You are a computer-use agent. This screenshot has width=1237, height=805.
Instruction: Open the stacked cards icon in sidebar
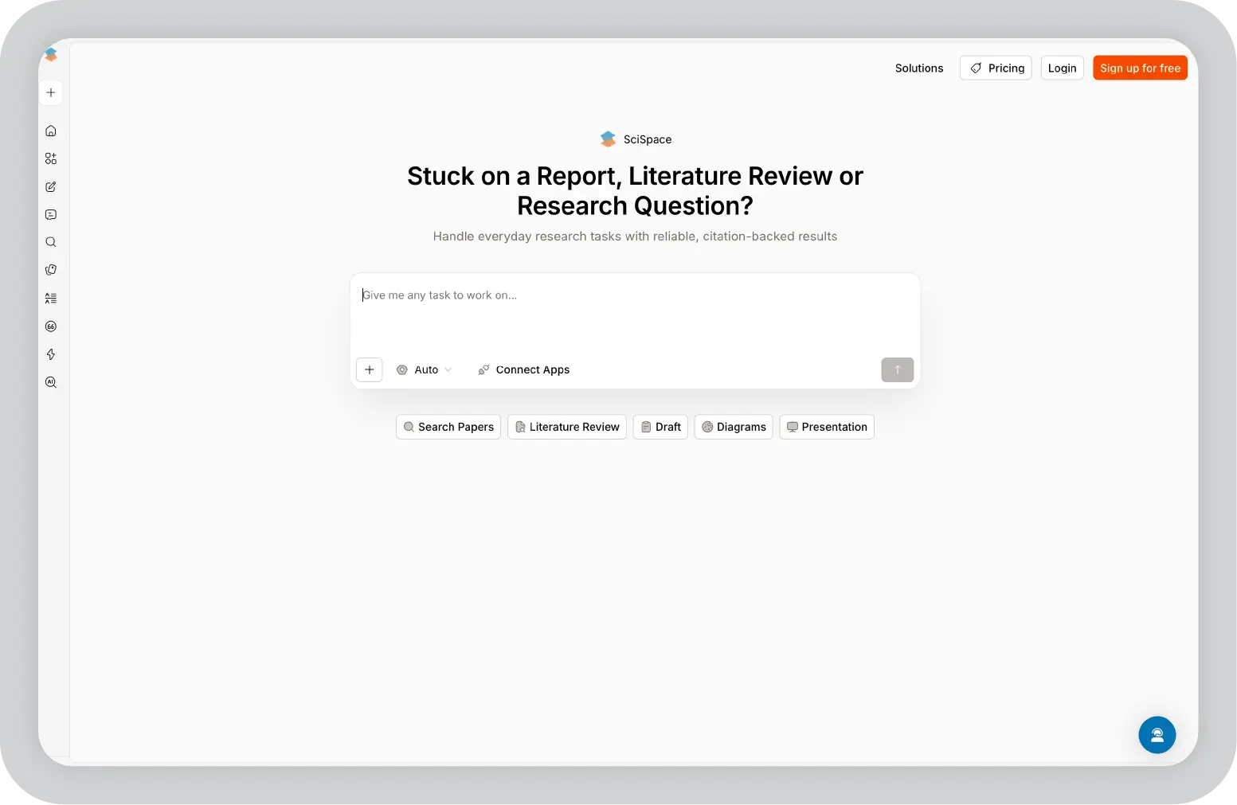[51, 270]
